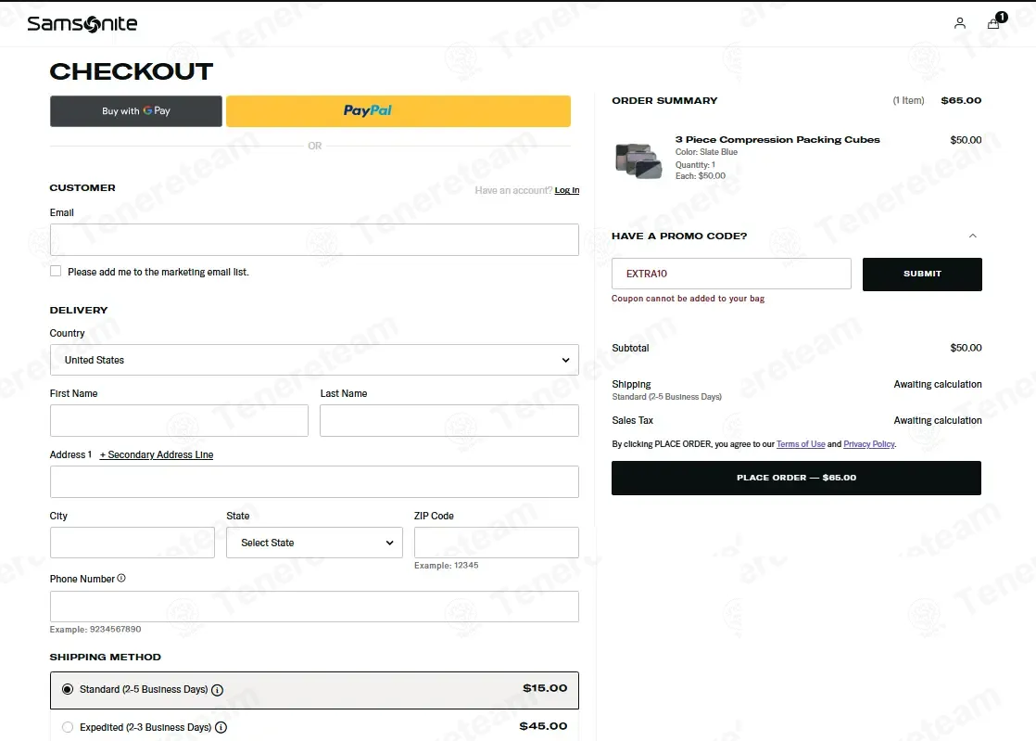This screenshot has width=1036, height=741.
Task: Select Expedited (2-3 Business Days) shipping
Action: coord(68,727)
